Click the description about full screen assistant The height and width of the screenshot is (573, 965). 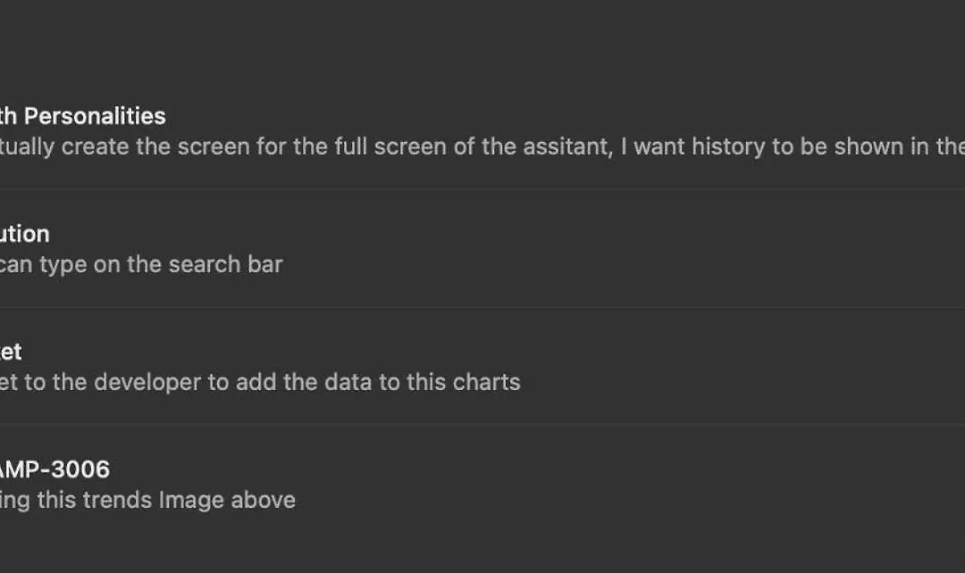482,147
